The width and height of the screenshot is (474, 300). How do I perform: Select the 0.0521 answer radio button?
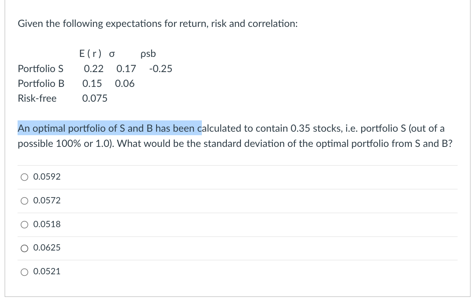pyautogui.click(x=24, y=272)
